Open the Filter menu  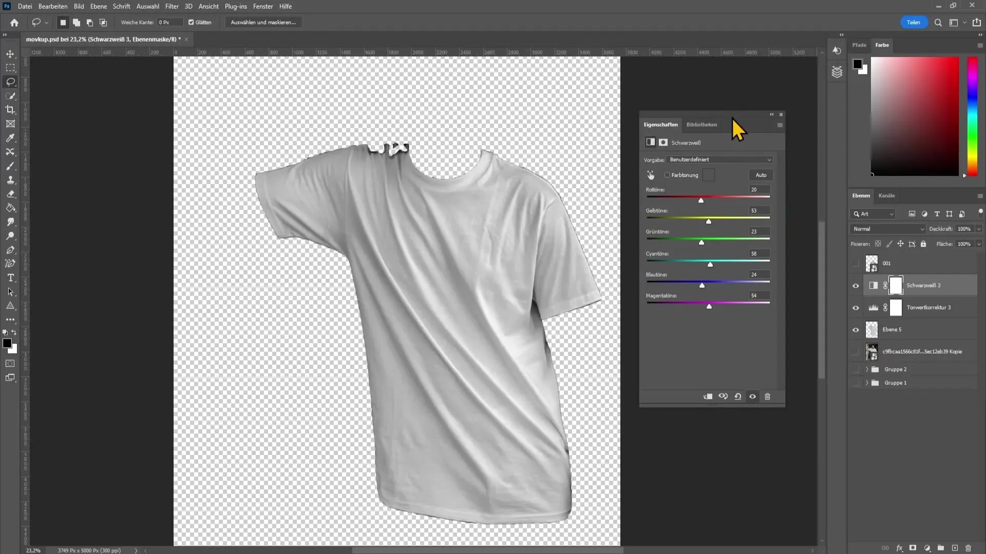tap(172, 6)
